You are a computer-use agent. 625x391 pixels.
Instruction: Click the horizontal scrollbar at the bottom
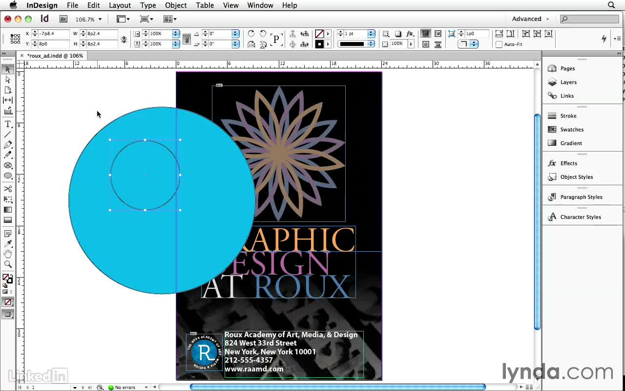point(337,387)
